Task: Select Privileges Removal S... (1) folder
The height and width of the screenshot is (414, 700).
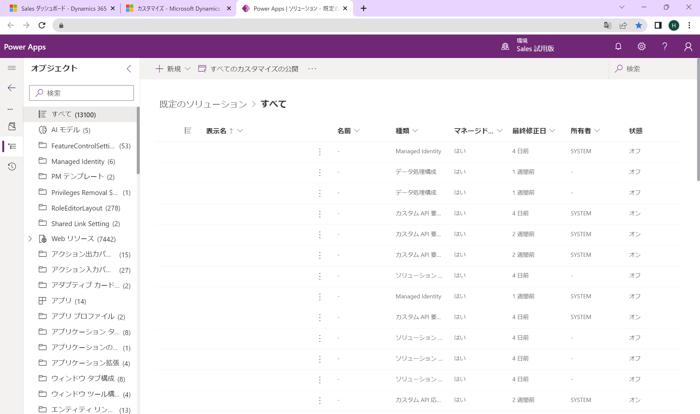Action: tap(80, 192)
